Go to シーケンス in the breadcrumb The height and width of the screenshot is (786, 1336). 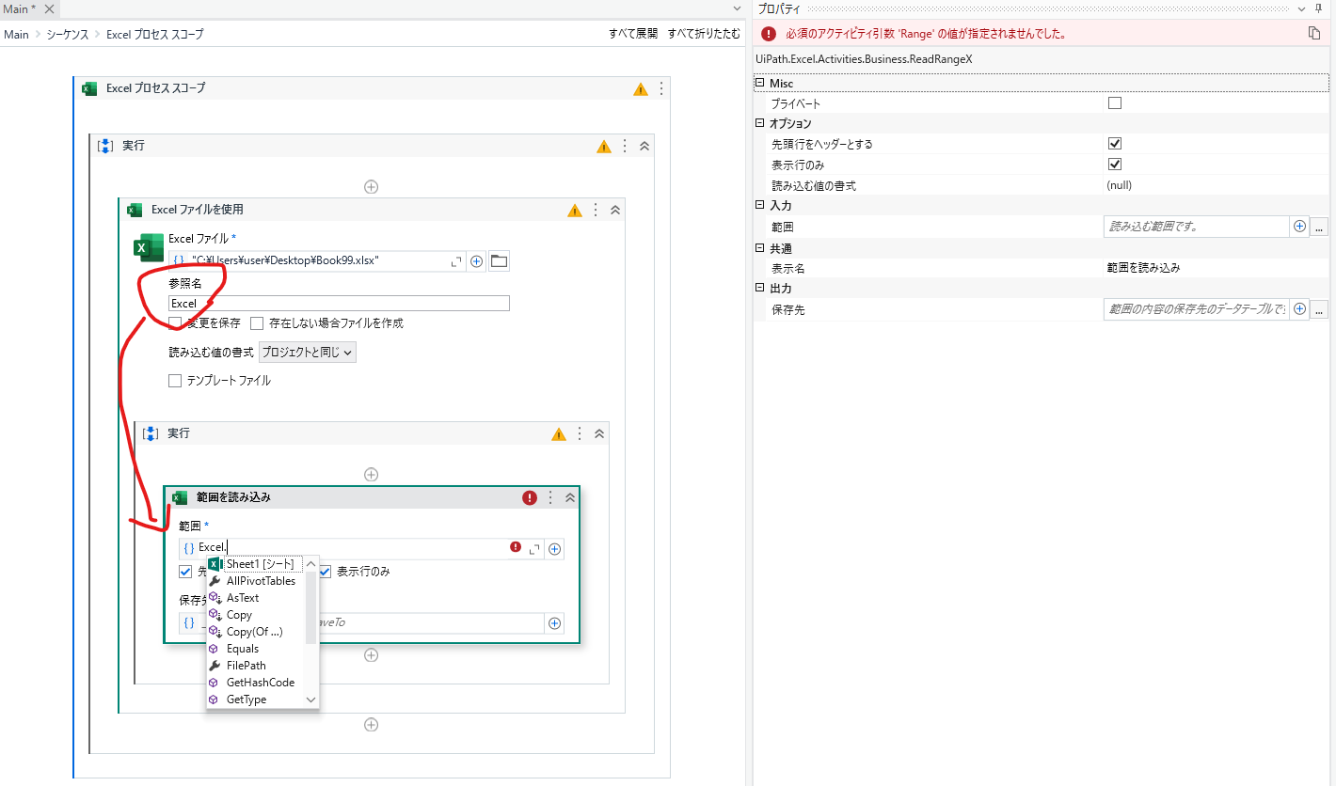click(x=68, y=34)
